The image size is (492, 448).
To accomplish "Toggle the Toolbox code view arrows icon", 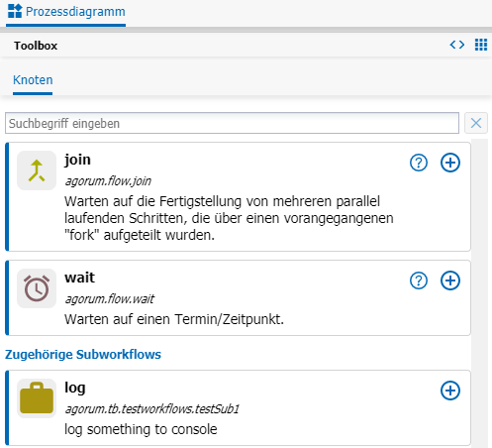I will pyautogui.click(x=457, y=45).
